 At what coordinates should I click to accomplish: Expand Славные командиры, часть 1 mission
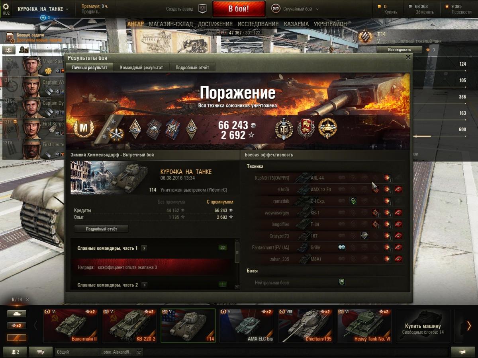[x=144, y=248]
